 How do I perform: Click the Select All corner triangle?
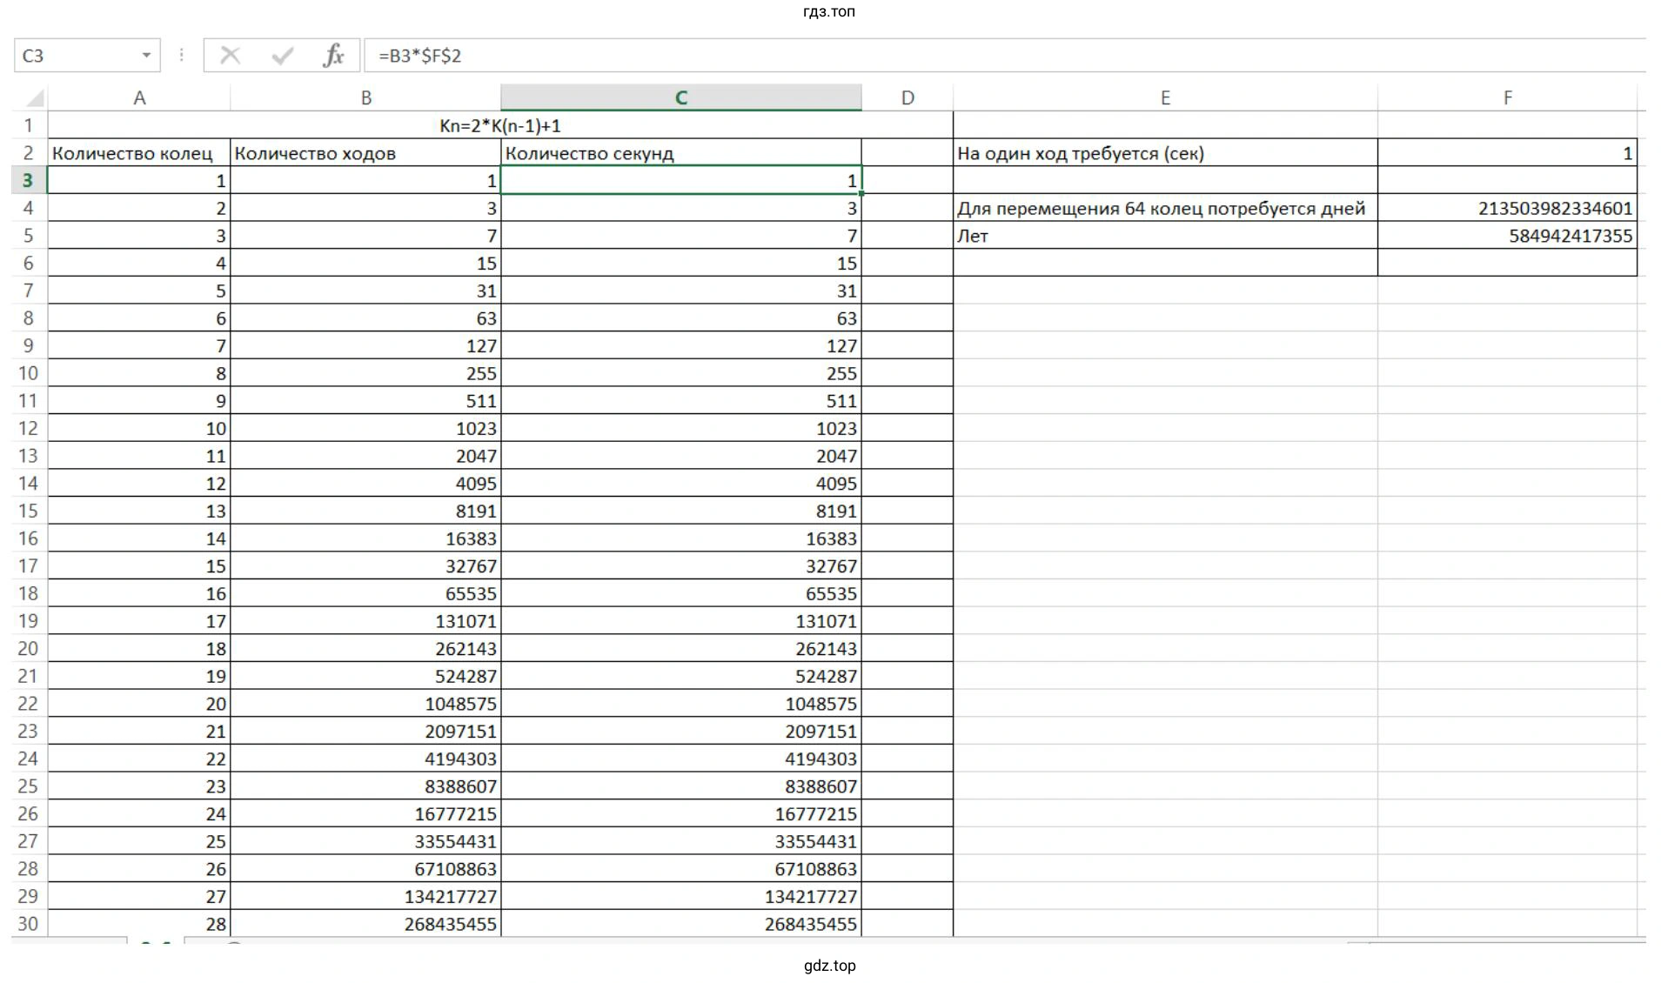34,97
